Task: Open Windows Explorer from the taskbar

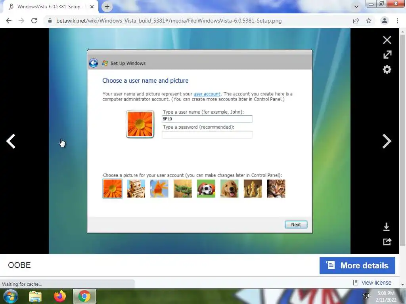Action: click(x=35, y=296)
